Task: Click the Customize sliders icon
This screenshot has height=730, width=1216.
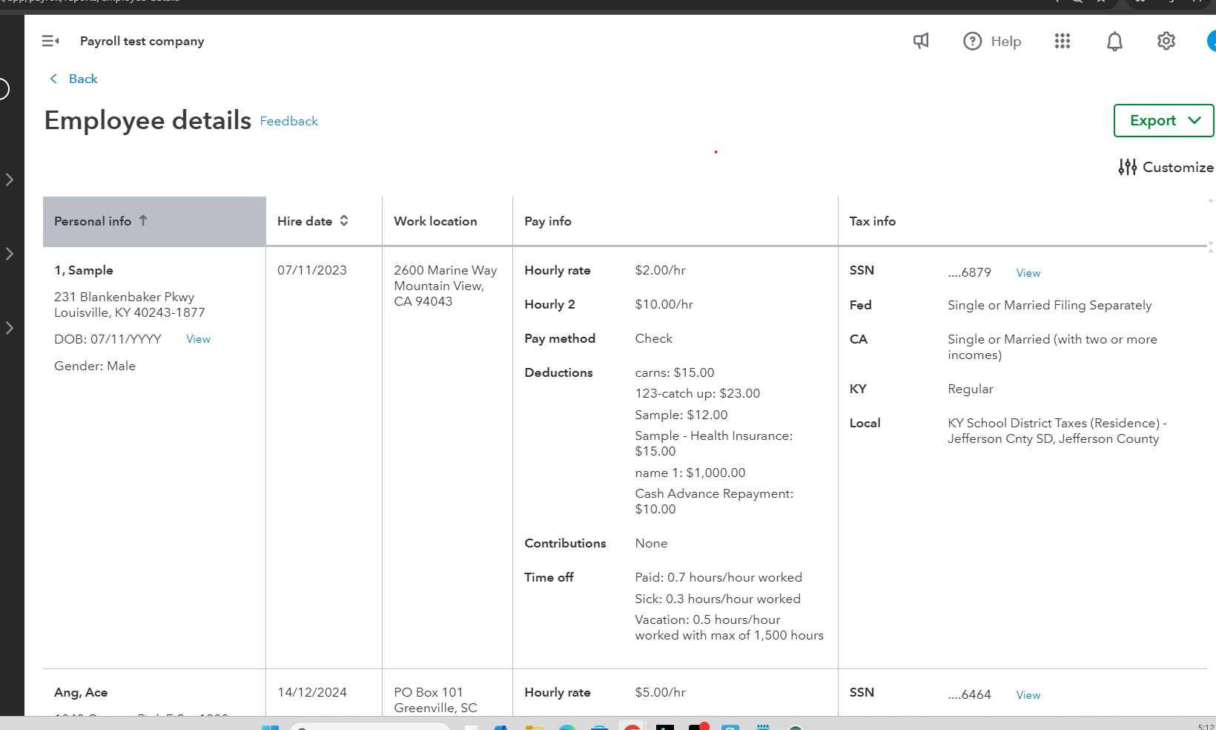Action: tap(1128, 167)
